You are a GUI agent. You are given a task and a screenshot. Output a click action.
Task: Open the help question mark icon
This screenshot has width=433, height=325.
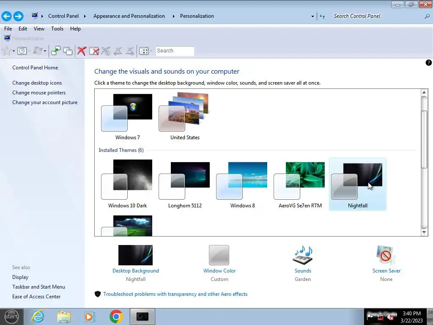[428, 63]
